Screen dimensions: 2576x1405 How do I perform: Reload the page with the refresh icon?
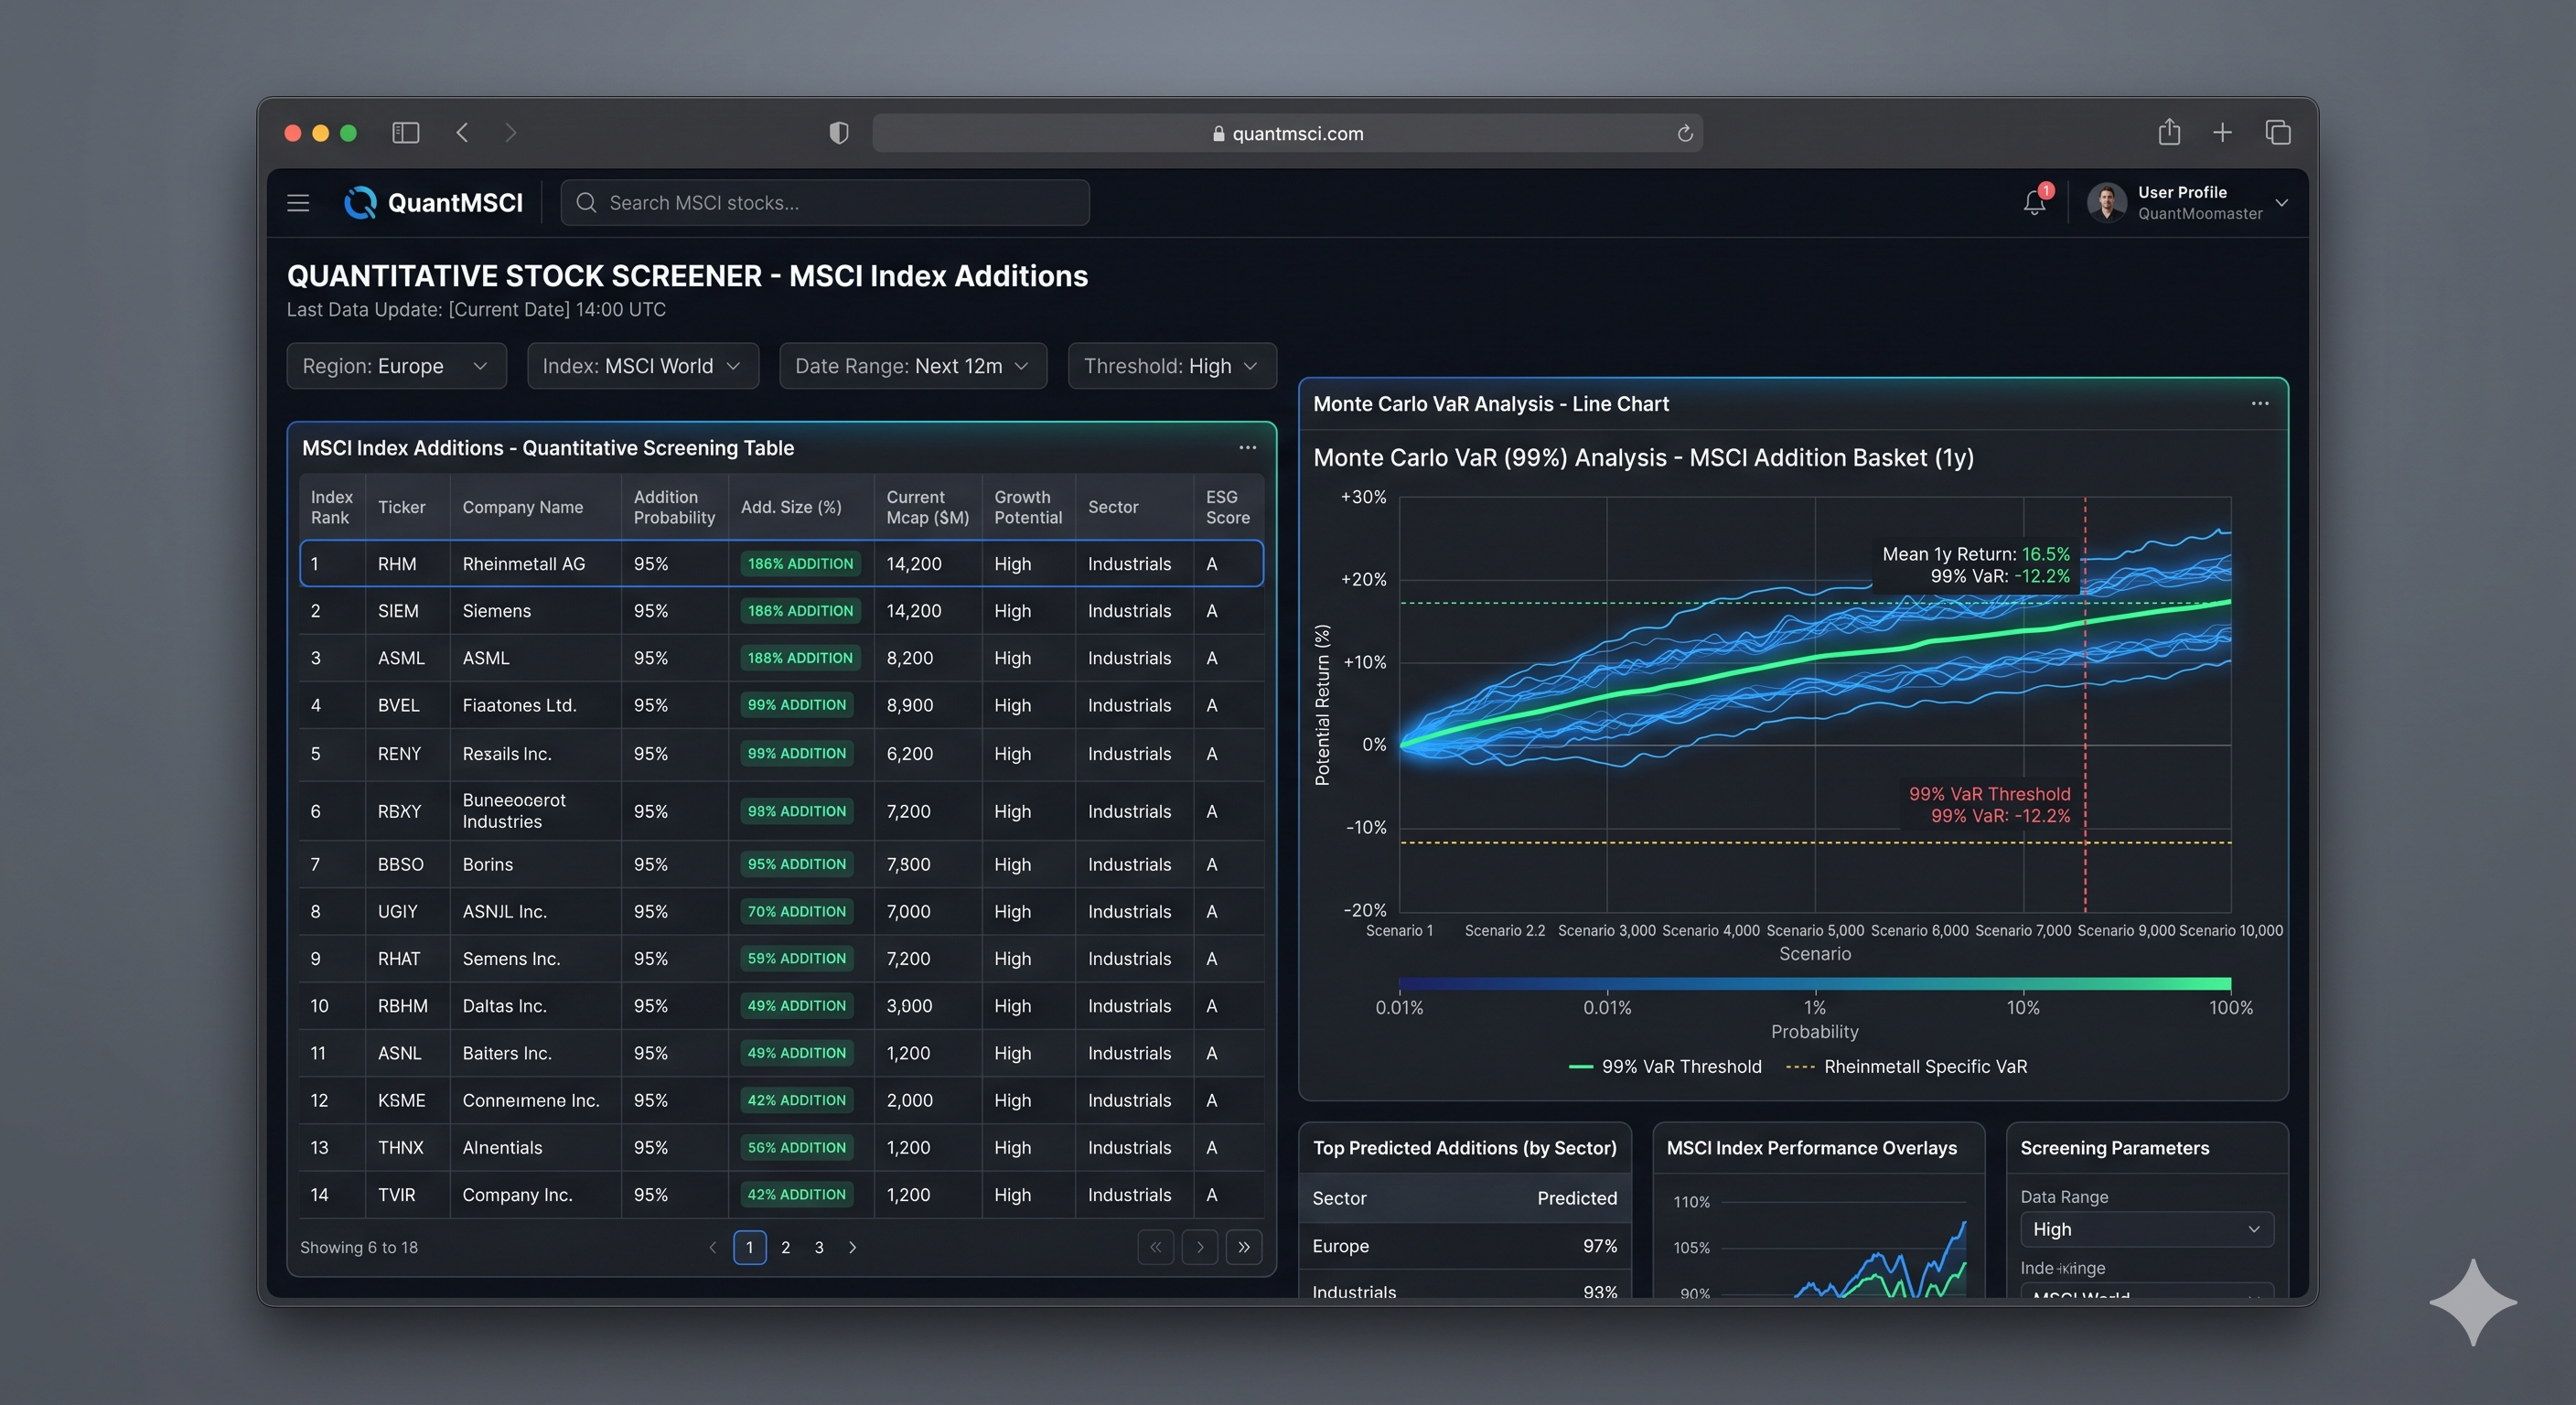1684,132
